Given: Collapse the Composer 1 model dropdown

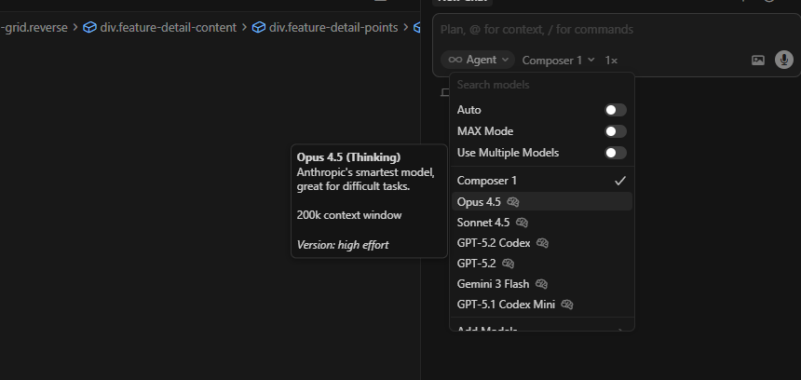Looking at the screenshot, I should coord(558,60).
